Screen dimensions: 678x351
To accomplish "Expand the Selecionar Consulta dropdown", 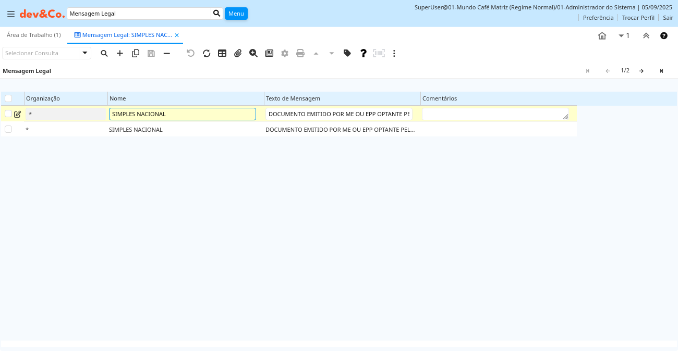I will pos(85,53).
